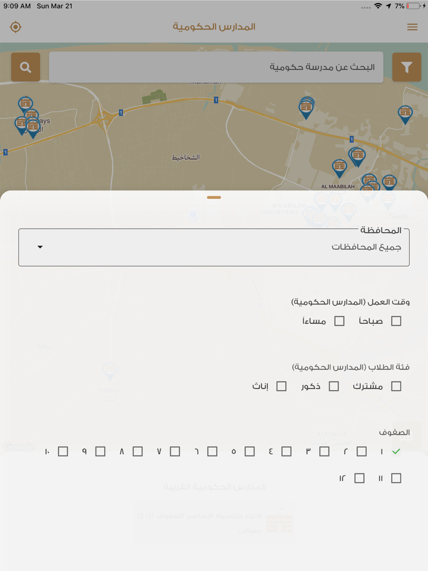Tick the grade ١٢ checkbox

pyautogui.click(x=360, y=478)
